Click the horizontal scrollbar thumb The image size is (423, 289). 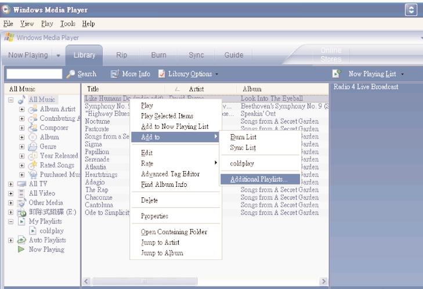(x=144, y=281)
